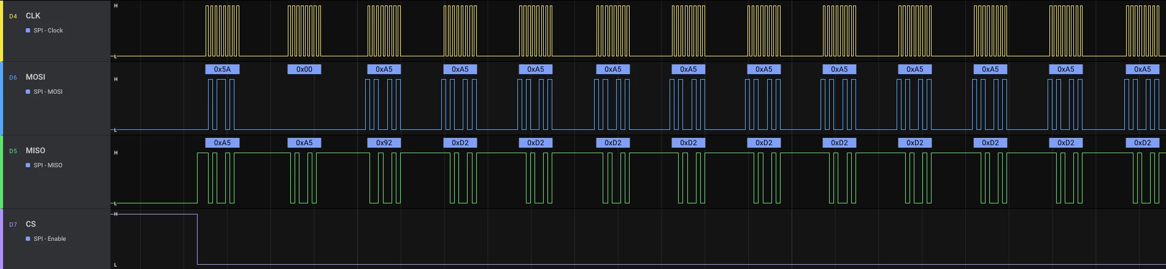
Task: Click the falling edge of the CS signal
Action: [197, 239]
